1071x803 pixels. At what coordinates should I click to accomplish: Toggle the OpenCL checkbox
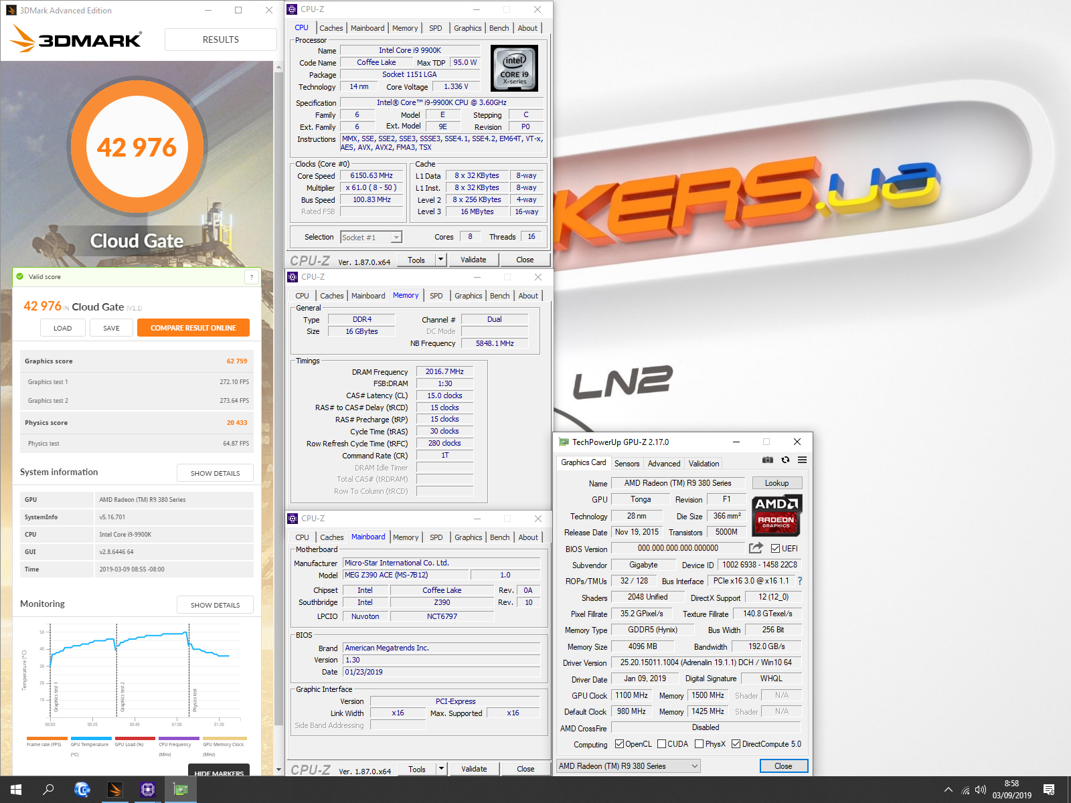pos(620,744)
